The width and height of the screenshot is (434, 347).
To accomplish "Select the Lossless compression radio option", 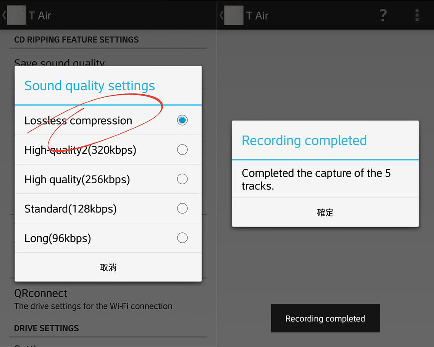I will coord(182,120).
